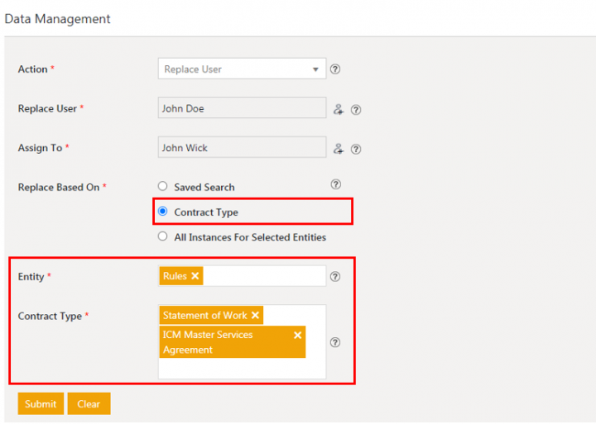Click empty area of Entity input field
This screenshot has height=424, width=596.
coord(265,276)
